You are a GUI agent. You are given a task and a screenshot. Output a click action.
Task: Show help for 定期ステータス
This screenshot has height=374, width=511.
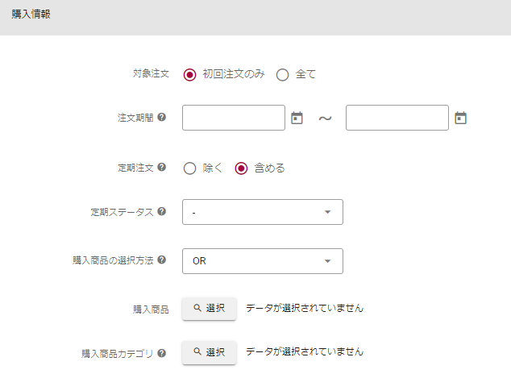tap(162, 212)
